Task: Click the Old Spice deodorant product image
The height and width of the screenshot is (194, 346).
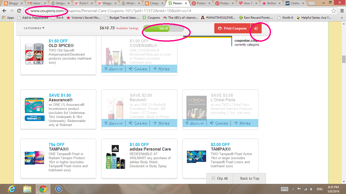Action: [35, 54]
